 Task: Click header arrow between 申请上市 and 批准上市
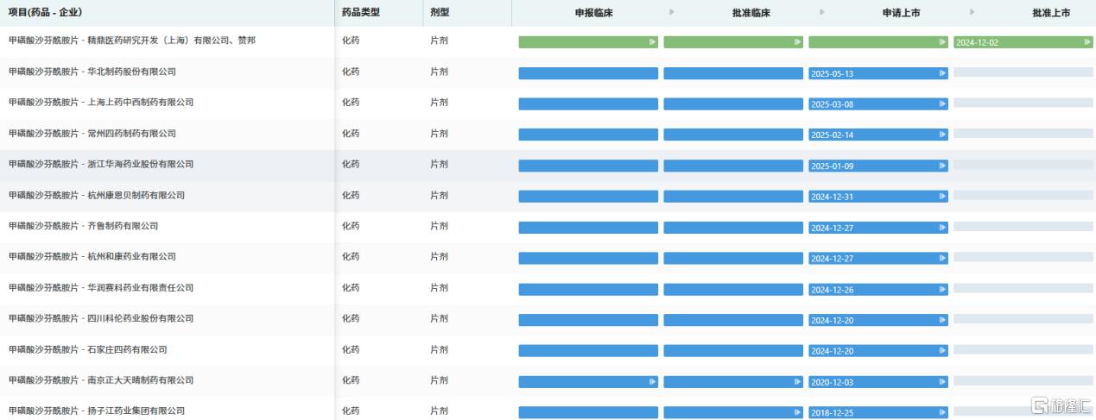[972, 12]
